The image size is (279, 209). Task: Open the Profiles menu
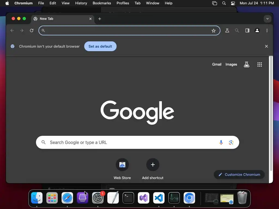(x=123, y=3)
